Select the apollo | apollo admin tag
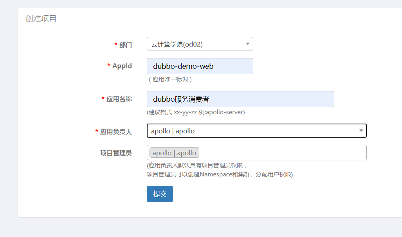The image size is (402, 237). [174, 153]
